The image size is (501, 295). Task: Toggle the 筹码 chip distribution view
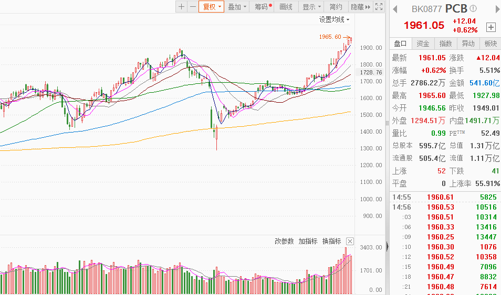(x=263, y=7)
